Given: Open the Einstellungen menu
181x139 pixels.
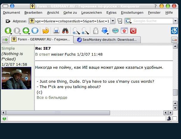Looking at the screenshot, I should point(132,13).
